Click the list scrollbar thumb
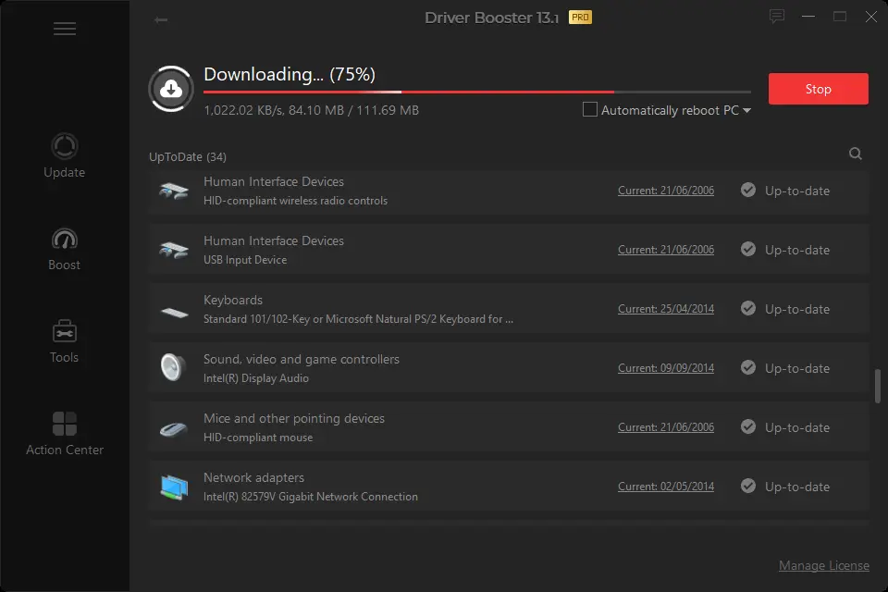The width and height of the screenshot is (888, 592). click(877, 386)
